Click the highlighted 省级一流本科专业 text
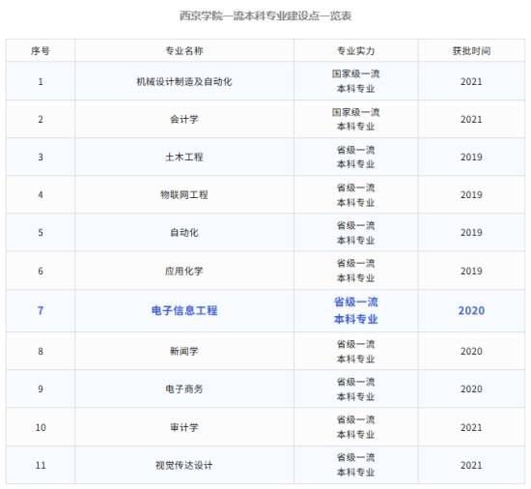 [x=356, y=310]
